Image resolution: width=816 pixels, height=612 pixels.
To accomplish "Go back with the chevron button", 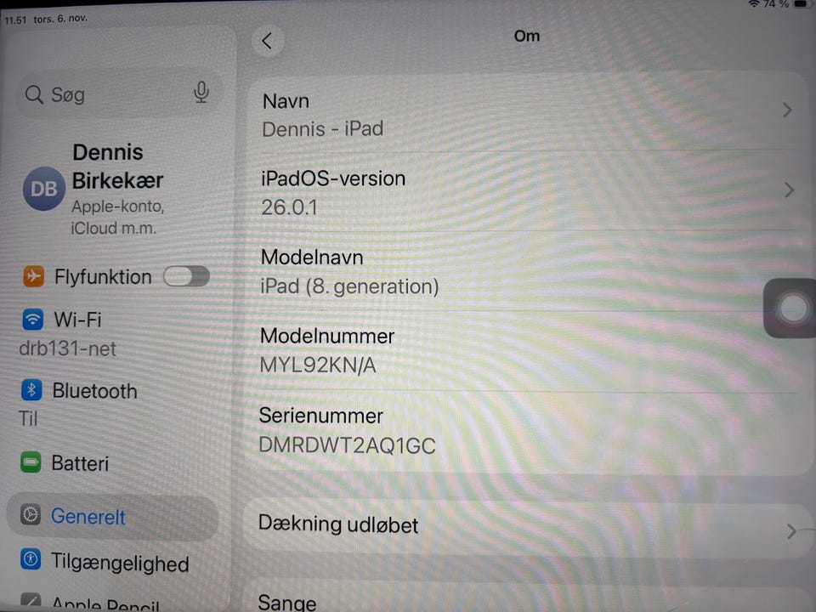I will click(x=268, y=41).
